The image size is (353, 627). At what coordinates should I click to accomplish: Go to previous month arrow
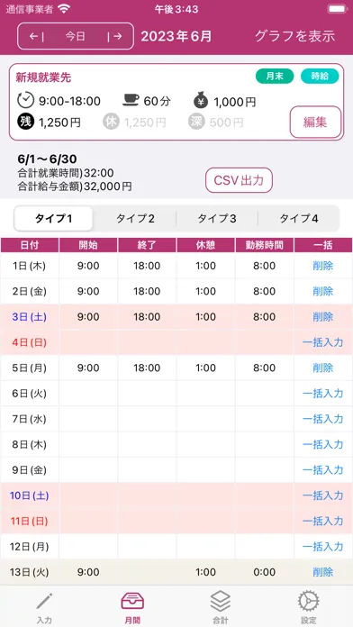[x=36, y=36]
